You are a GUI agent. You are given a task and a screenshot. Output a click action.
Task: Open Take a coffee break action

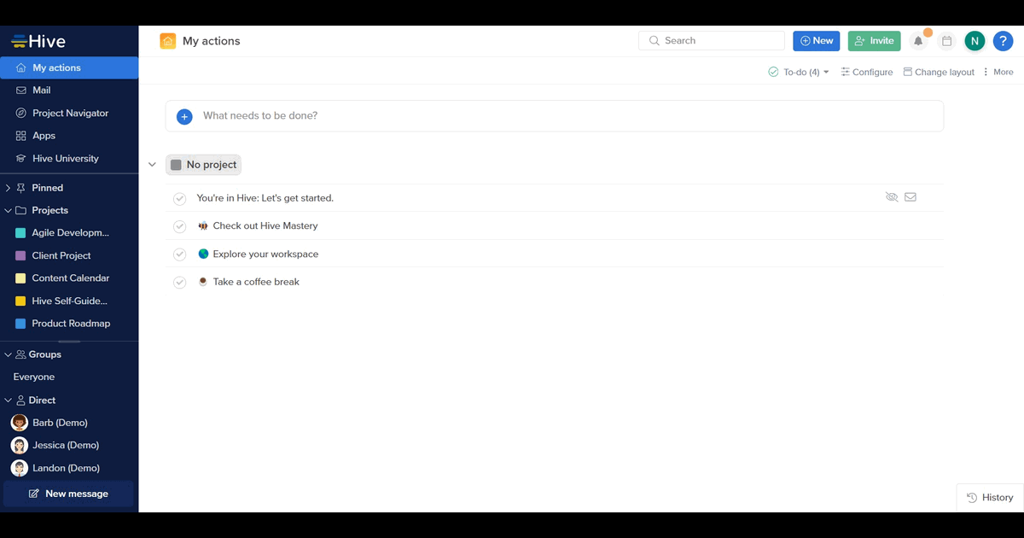tap(256, 282)
